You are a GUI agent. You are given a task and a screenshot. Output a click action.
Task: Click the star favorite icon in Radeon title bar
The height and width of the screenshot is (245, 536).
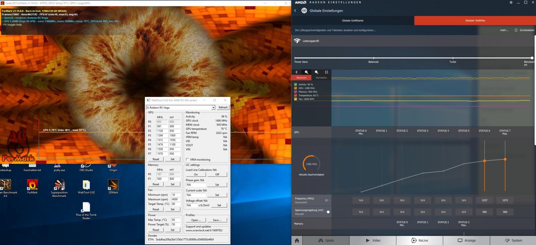pyautogui.click(x=511, y=2)
